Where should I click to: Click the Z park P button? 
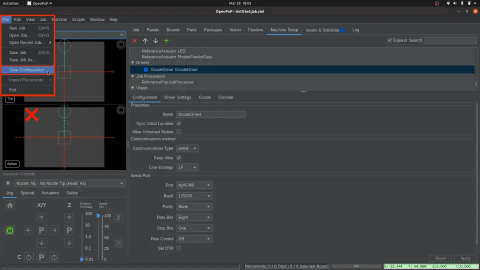click(69, 230)
